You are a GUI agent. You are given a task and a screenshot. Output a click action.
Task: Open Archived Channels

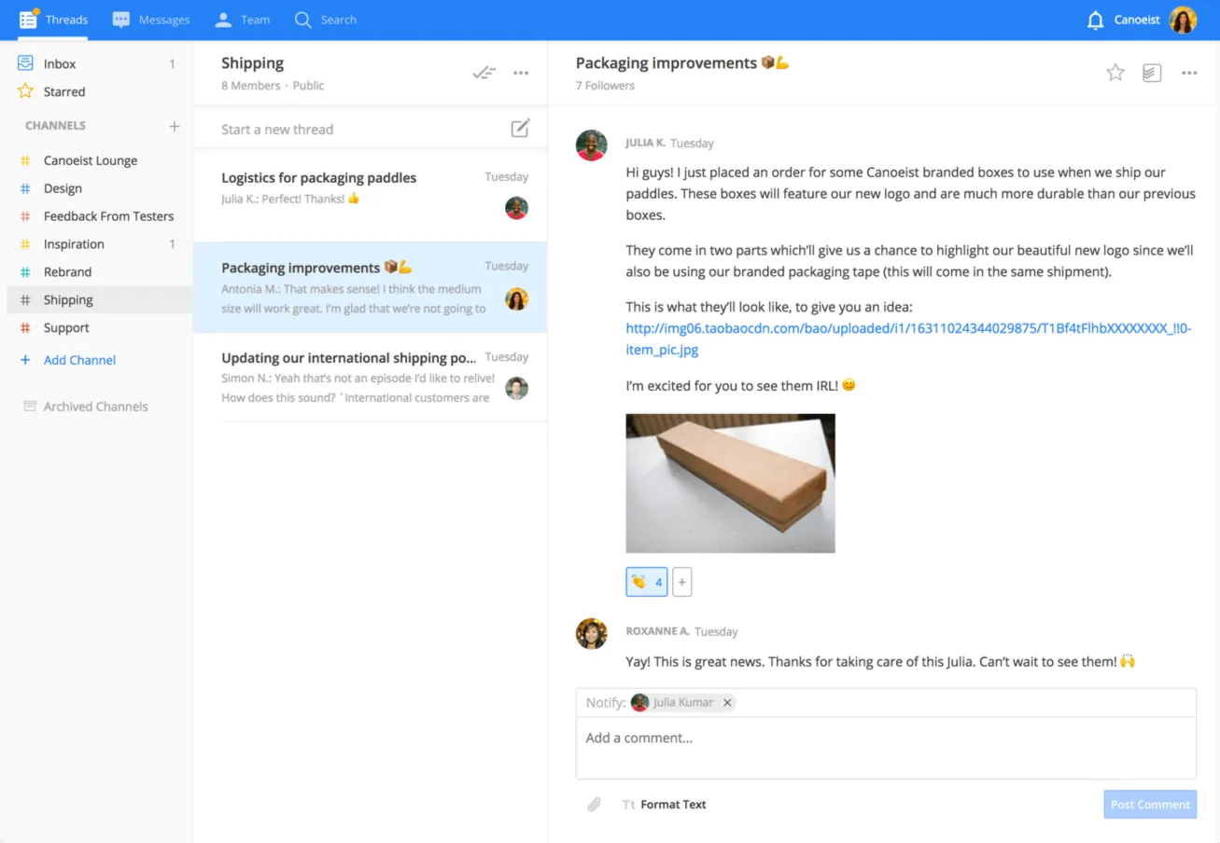pos(96,407)
